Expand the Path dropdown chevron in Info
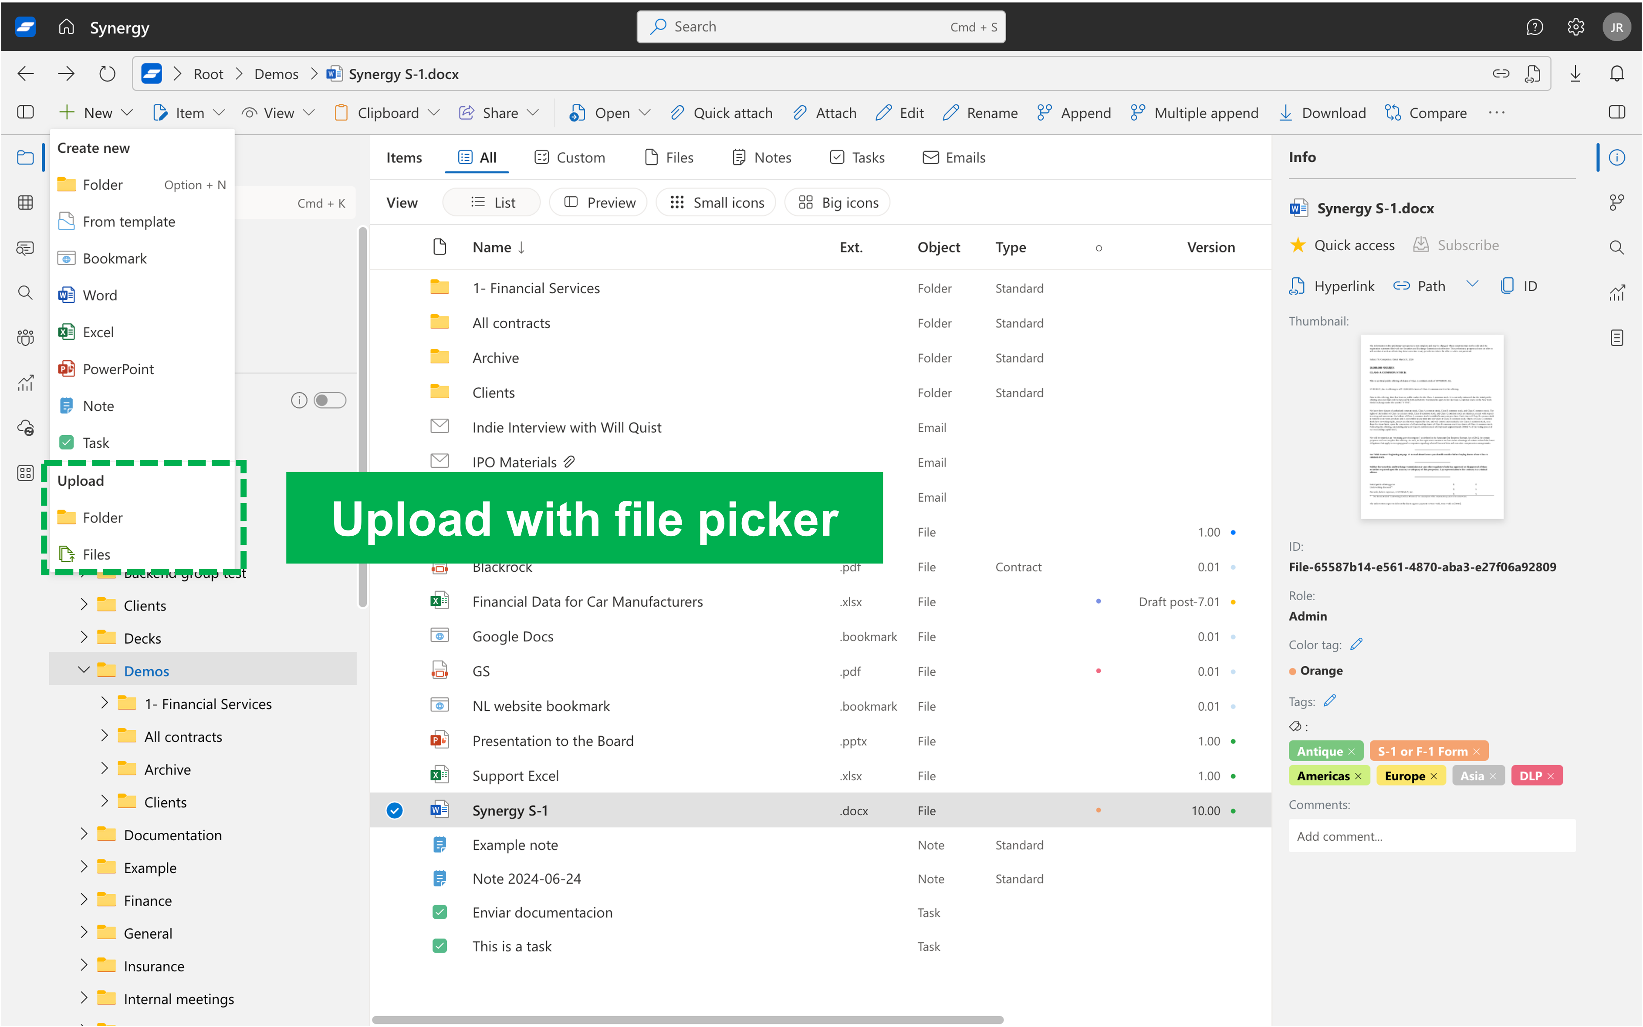The image size is (1643, 1027). tap(1472, 285)
